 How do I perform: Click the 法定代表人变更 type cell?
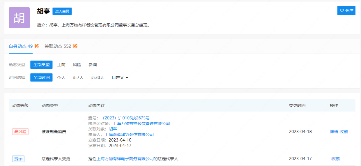(x=56, y=159)
